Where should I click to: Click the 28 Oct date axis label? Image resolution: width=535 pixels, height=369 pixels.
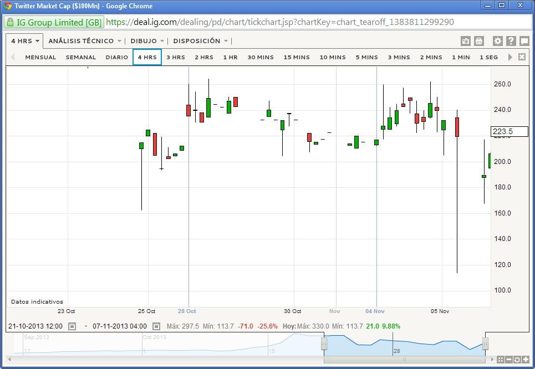pyautogui.click(x=187, y=311)
